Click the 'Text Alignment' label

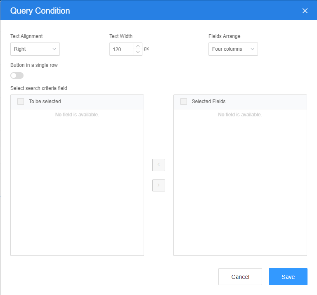(26, 36)
